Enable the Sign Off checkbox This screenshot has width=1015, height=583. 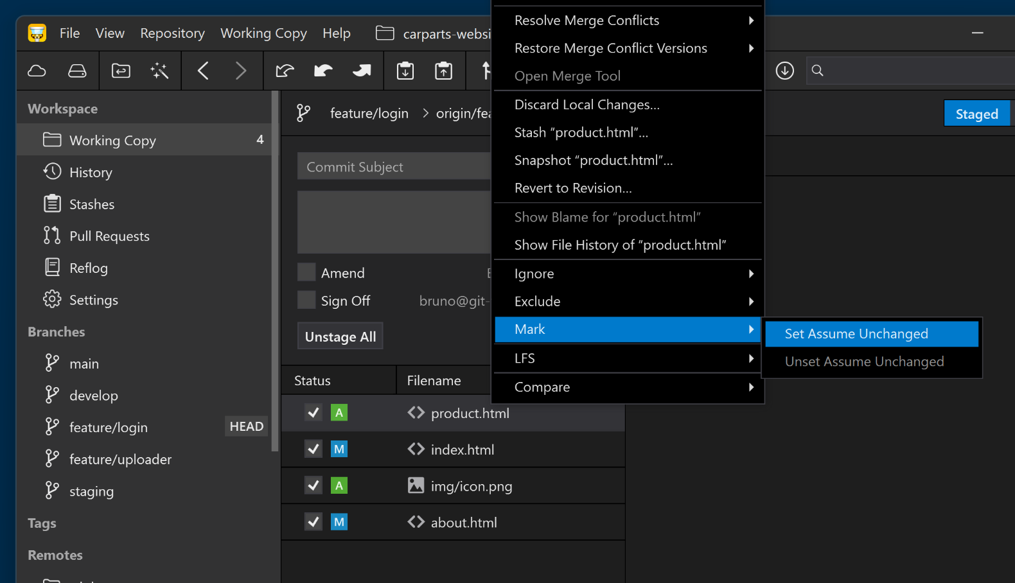point(306,300)
